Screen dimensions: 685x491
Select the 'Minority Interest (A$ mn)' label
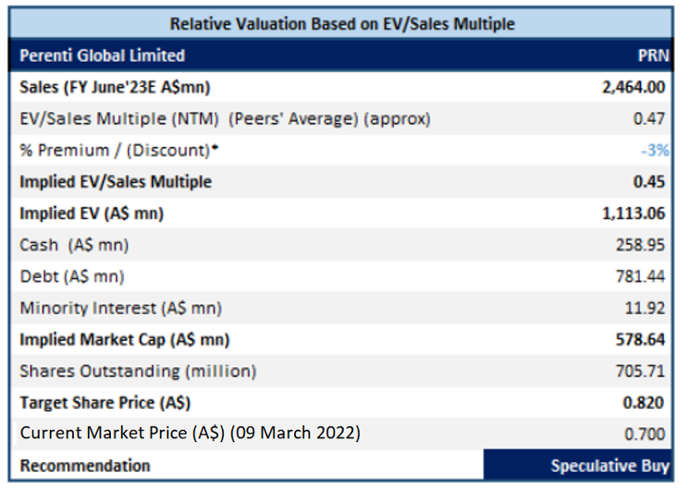click(x=121, y=308)
